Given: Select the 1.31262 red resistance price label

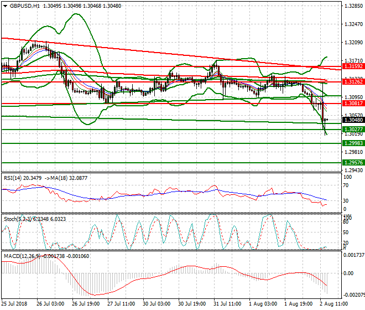Looking at the screenshot, I should click(353, 82).
